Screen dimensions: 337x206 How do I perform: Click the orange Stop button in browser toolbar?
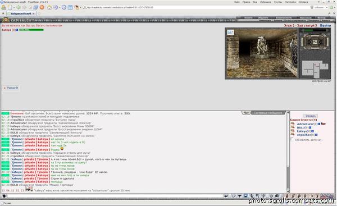(x=42, y=7)
